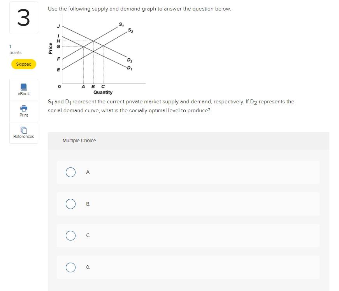The image size is (339, 291).
Task: Click the blue book icon above eBook label
Action: pyautogui.click(x=23, y=87)
